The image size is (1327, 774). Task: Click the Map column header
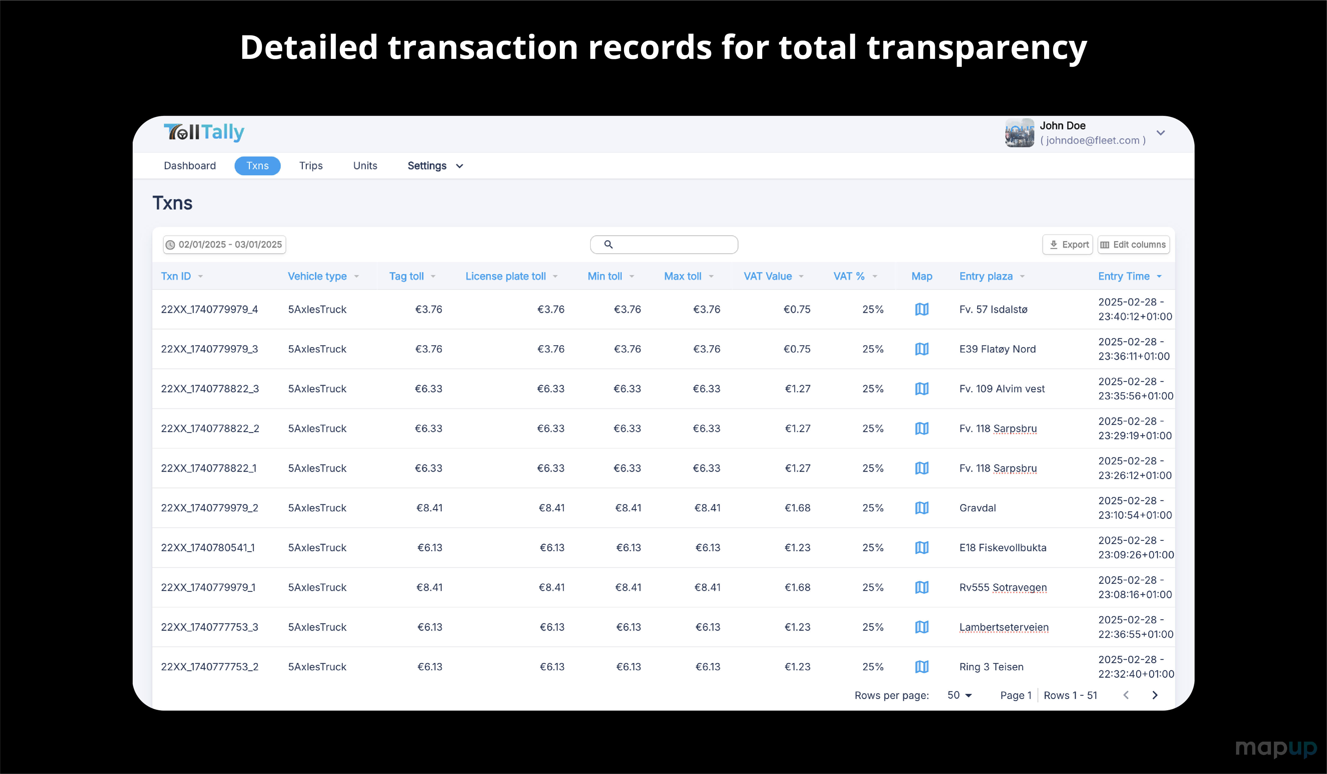pos(922,276)
